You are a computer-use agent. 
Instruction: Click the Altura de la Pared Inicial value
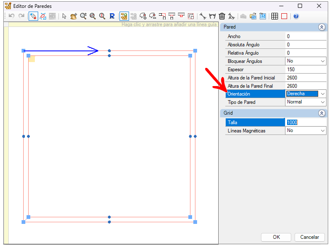pos(305,78)
